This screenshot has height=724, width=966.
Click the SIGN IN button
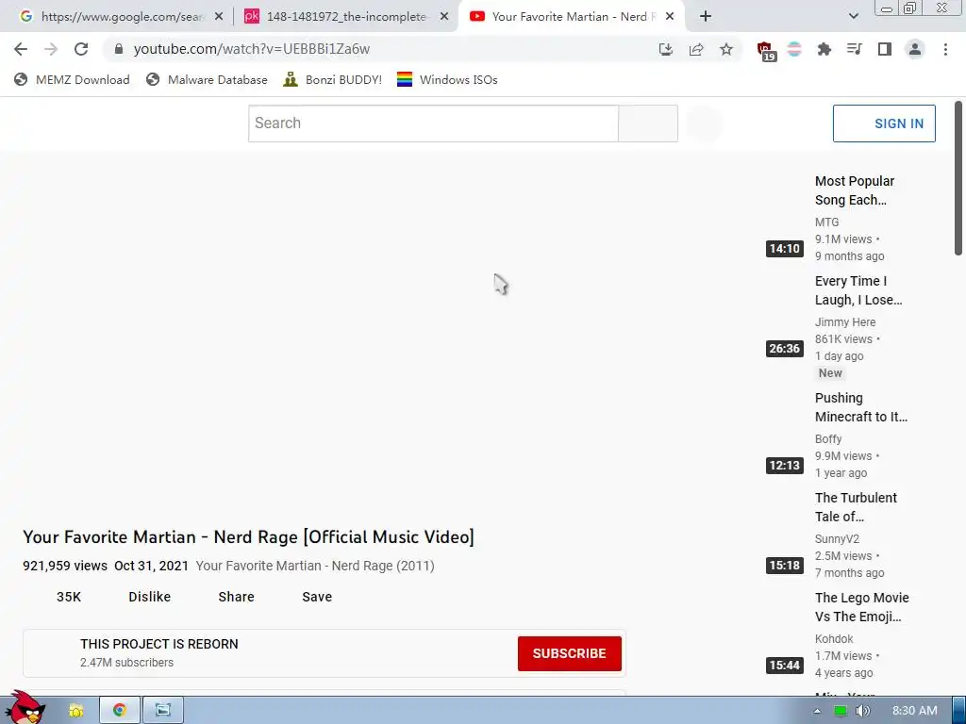pos(884,123)
